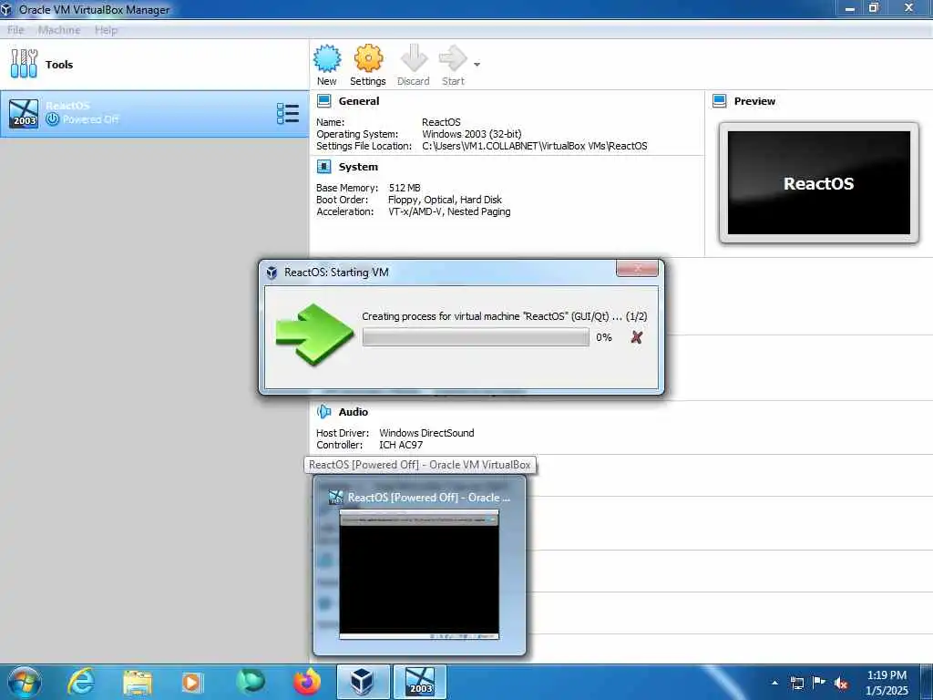Click the Audio section speaker icon
The width and height of the screenshot is (933, 700).
(x=323, y=411)
